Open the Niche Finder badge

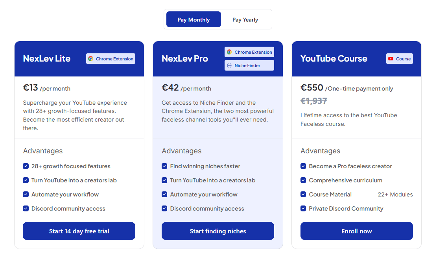click(249, 65)
